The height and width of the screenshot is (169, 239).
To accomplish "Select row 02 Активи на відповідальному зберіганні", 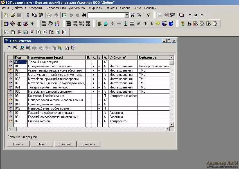I will 89,70.
